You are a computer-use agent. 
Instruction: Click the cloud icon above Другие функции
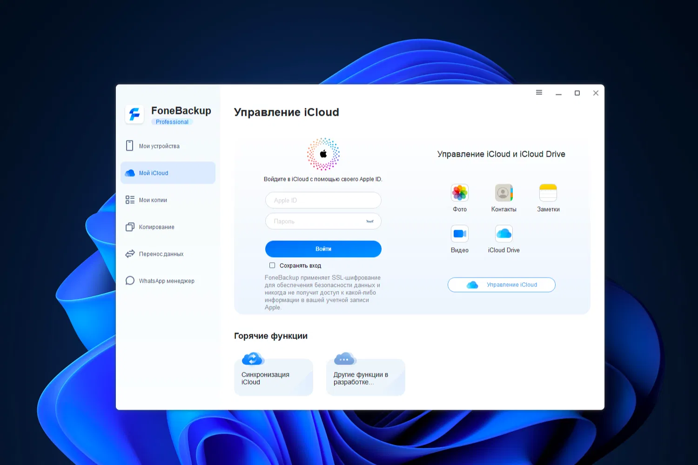click(x=345, y=359)
